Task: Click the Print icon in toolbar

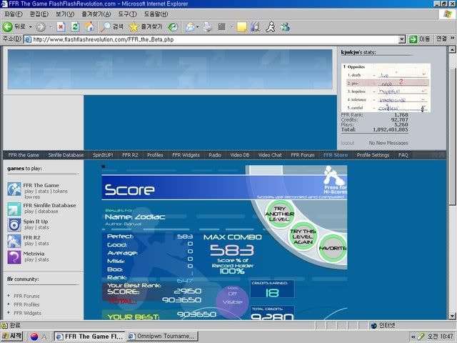Action: [x=206, y=26]
